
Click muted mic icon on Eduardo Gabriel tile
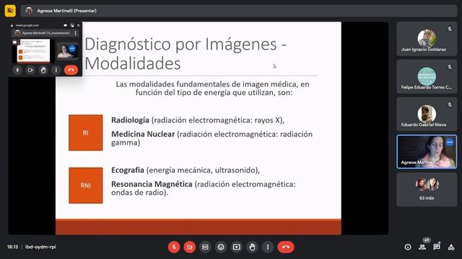(x=450, y=104)
